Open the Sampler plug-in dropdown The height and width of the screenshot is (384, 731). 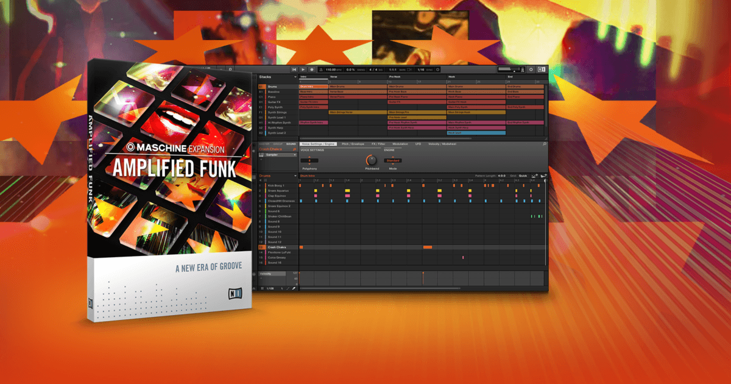[x=295, y=155]
